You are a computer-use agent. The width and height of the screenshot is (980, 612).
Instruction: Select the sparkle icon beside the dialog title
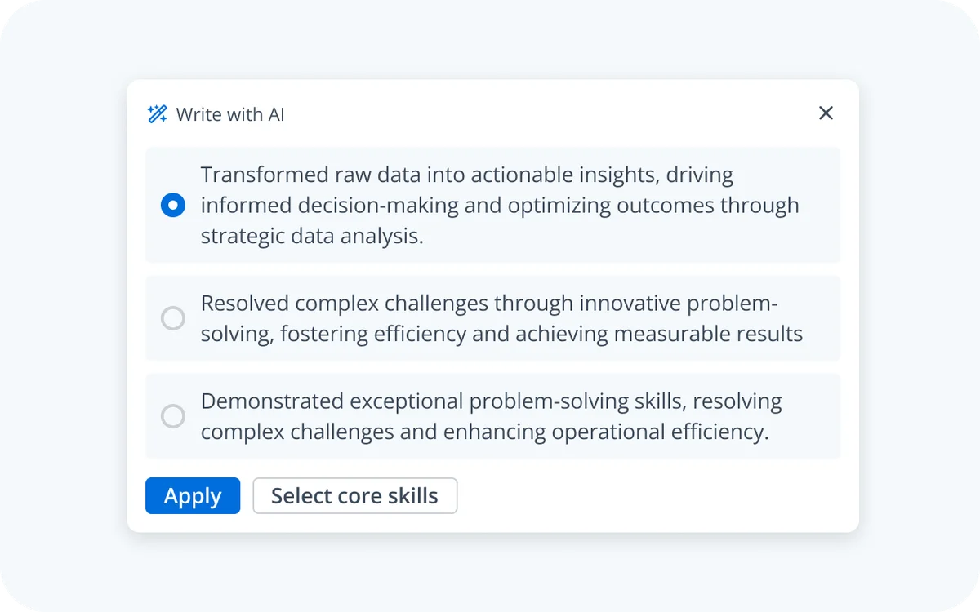[156, 113]
